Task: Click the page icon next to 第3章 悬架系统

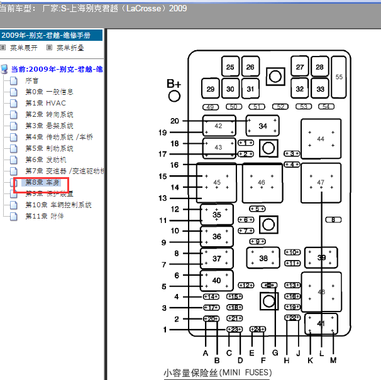Action: click(14, 126)
